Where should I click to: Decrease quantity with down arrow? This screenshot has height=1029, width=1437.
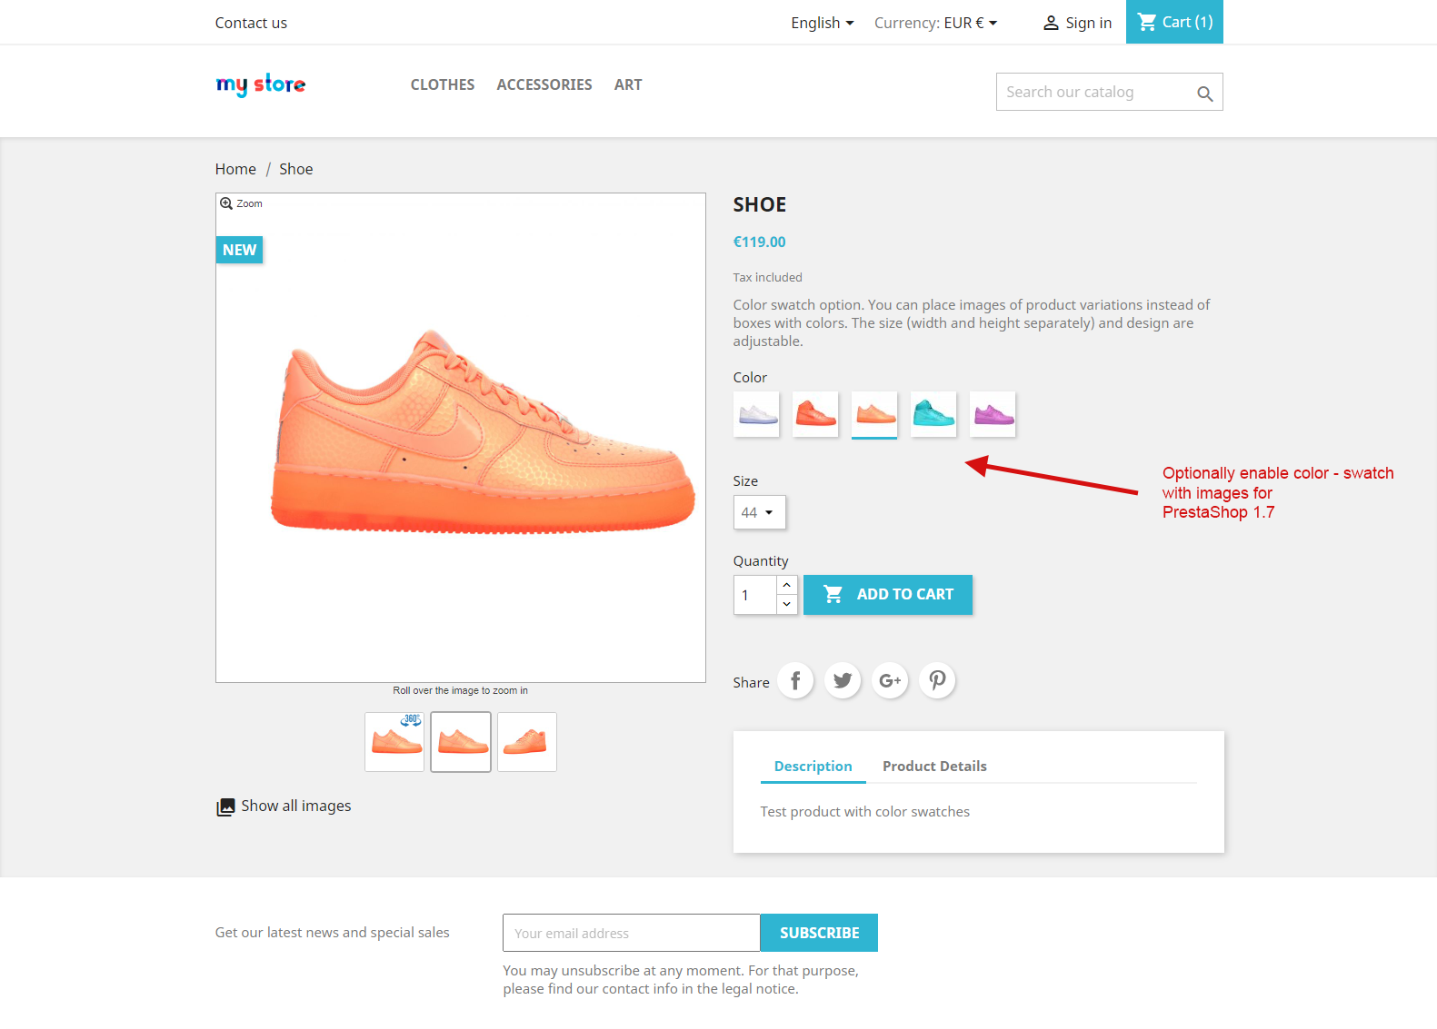pos(787,605)
